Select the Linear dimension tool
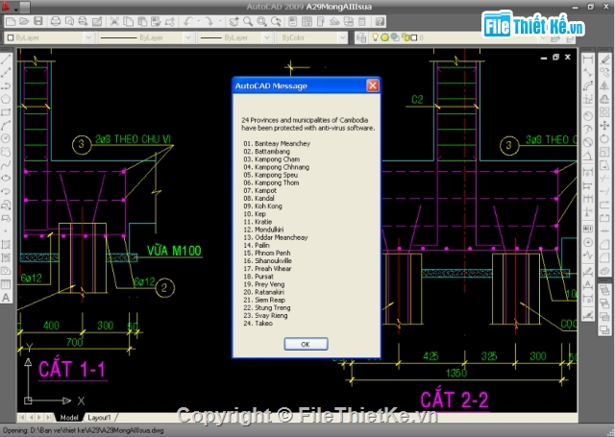The image size is (615, 437). click(587, 60)
